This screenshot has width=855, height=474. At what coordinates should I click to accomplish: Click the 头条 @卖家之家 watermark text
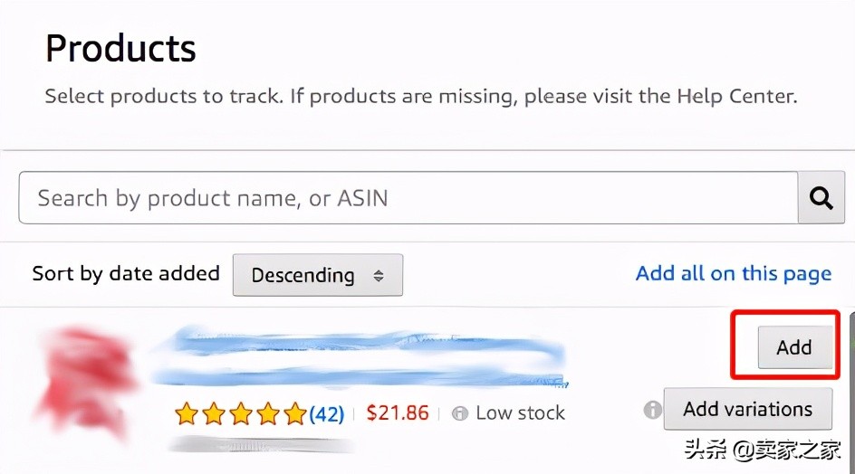[x=763, y=450]
